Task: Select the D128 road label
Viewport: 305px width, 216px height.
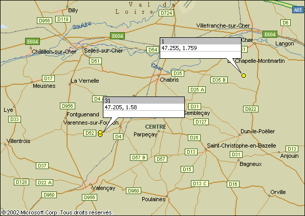Action: pyautogui.click(x=21, y=182)
